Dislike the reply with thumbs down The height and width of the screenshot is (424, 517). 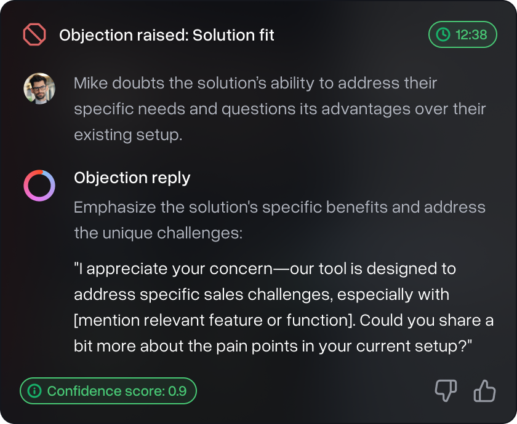point(446,390)
